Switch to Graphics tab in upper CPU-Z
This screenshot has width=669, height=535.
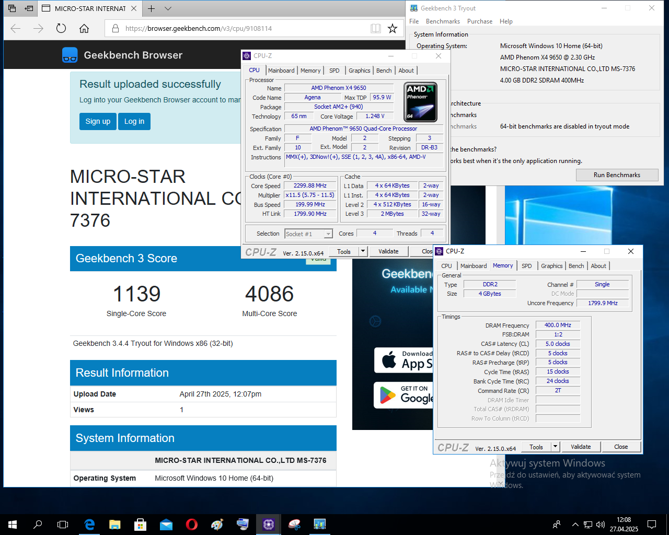point(359,71)
